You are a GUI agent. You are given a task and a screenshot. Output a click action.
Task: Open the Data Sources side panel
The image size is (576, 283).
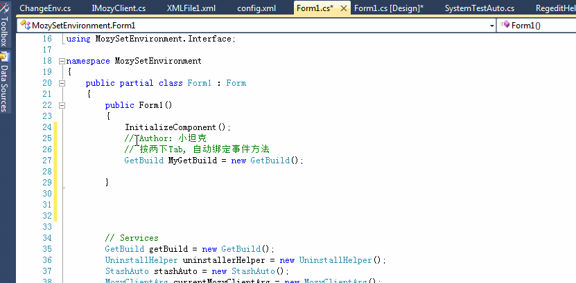click(5, 83)
